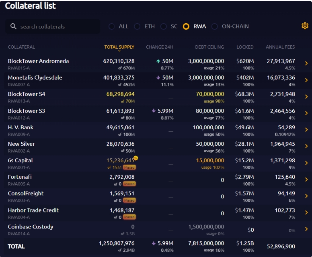The width and height of the screenshot is (312, 257).
Task: Sort by CHANGE 24H column header
Action: click(160, 47)
